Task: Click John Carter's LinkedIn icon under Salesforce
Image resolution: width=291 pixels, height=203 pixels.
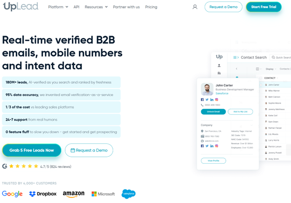Action: tap(212, 99)
